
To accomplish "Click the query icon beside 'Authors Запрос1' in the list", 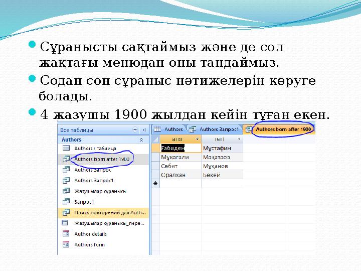I will [x=66, y=180].
